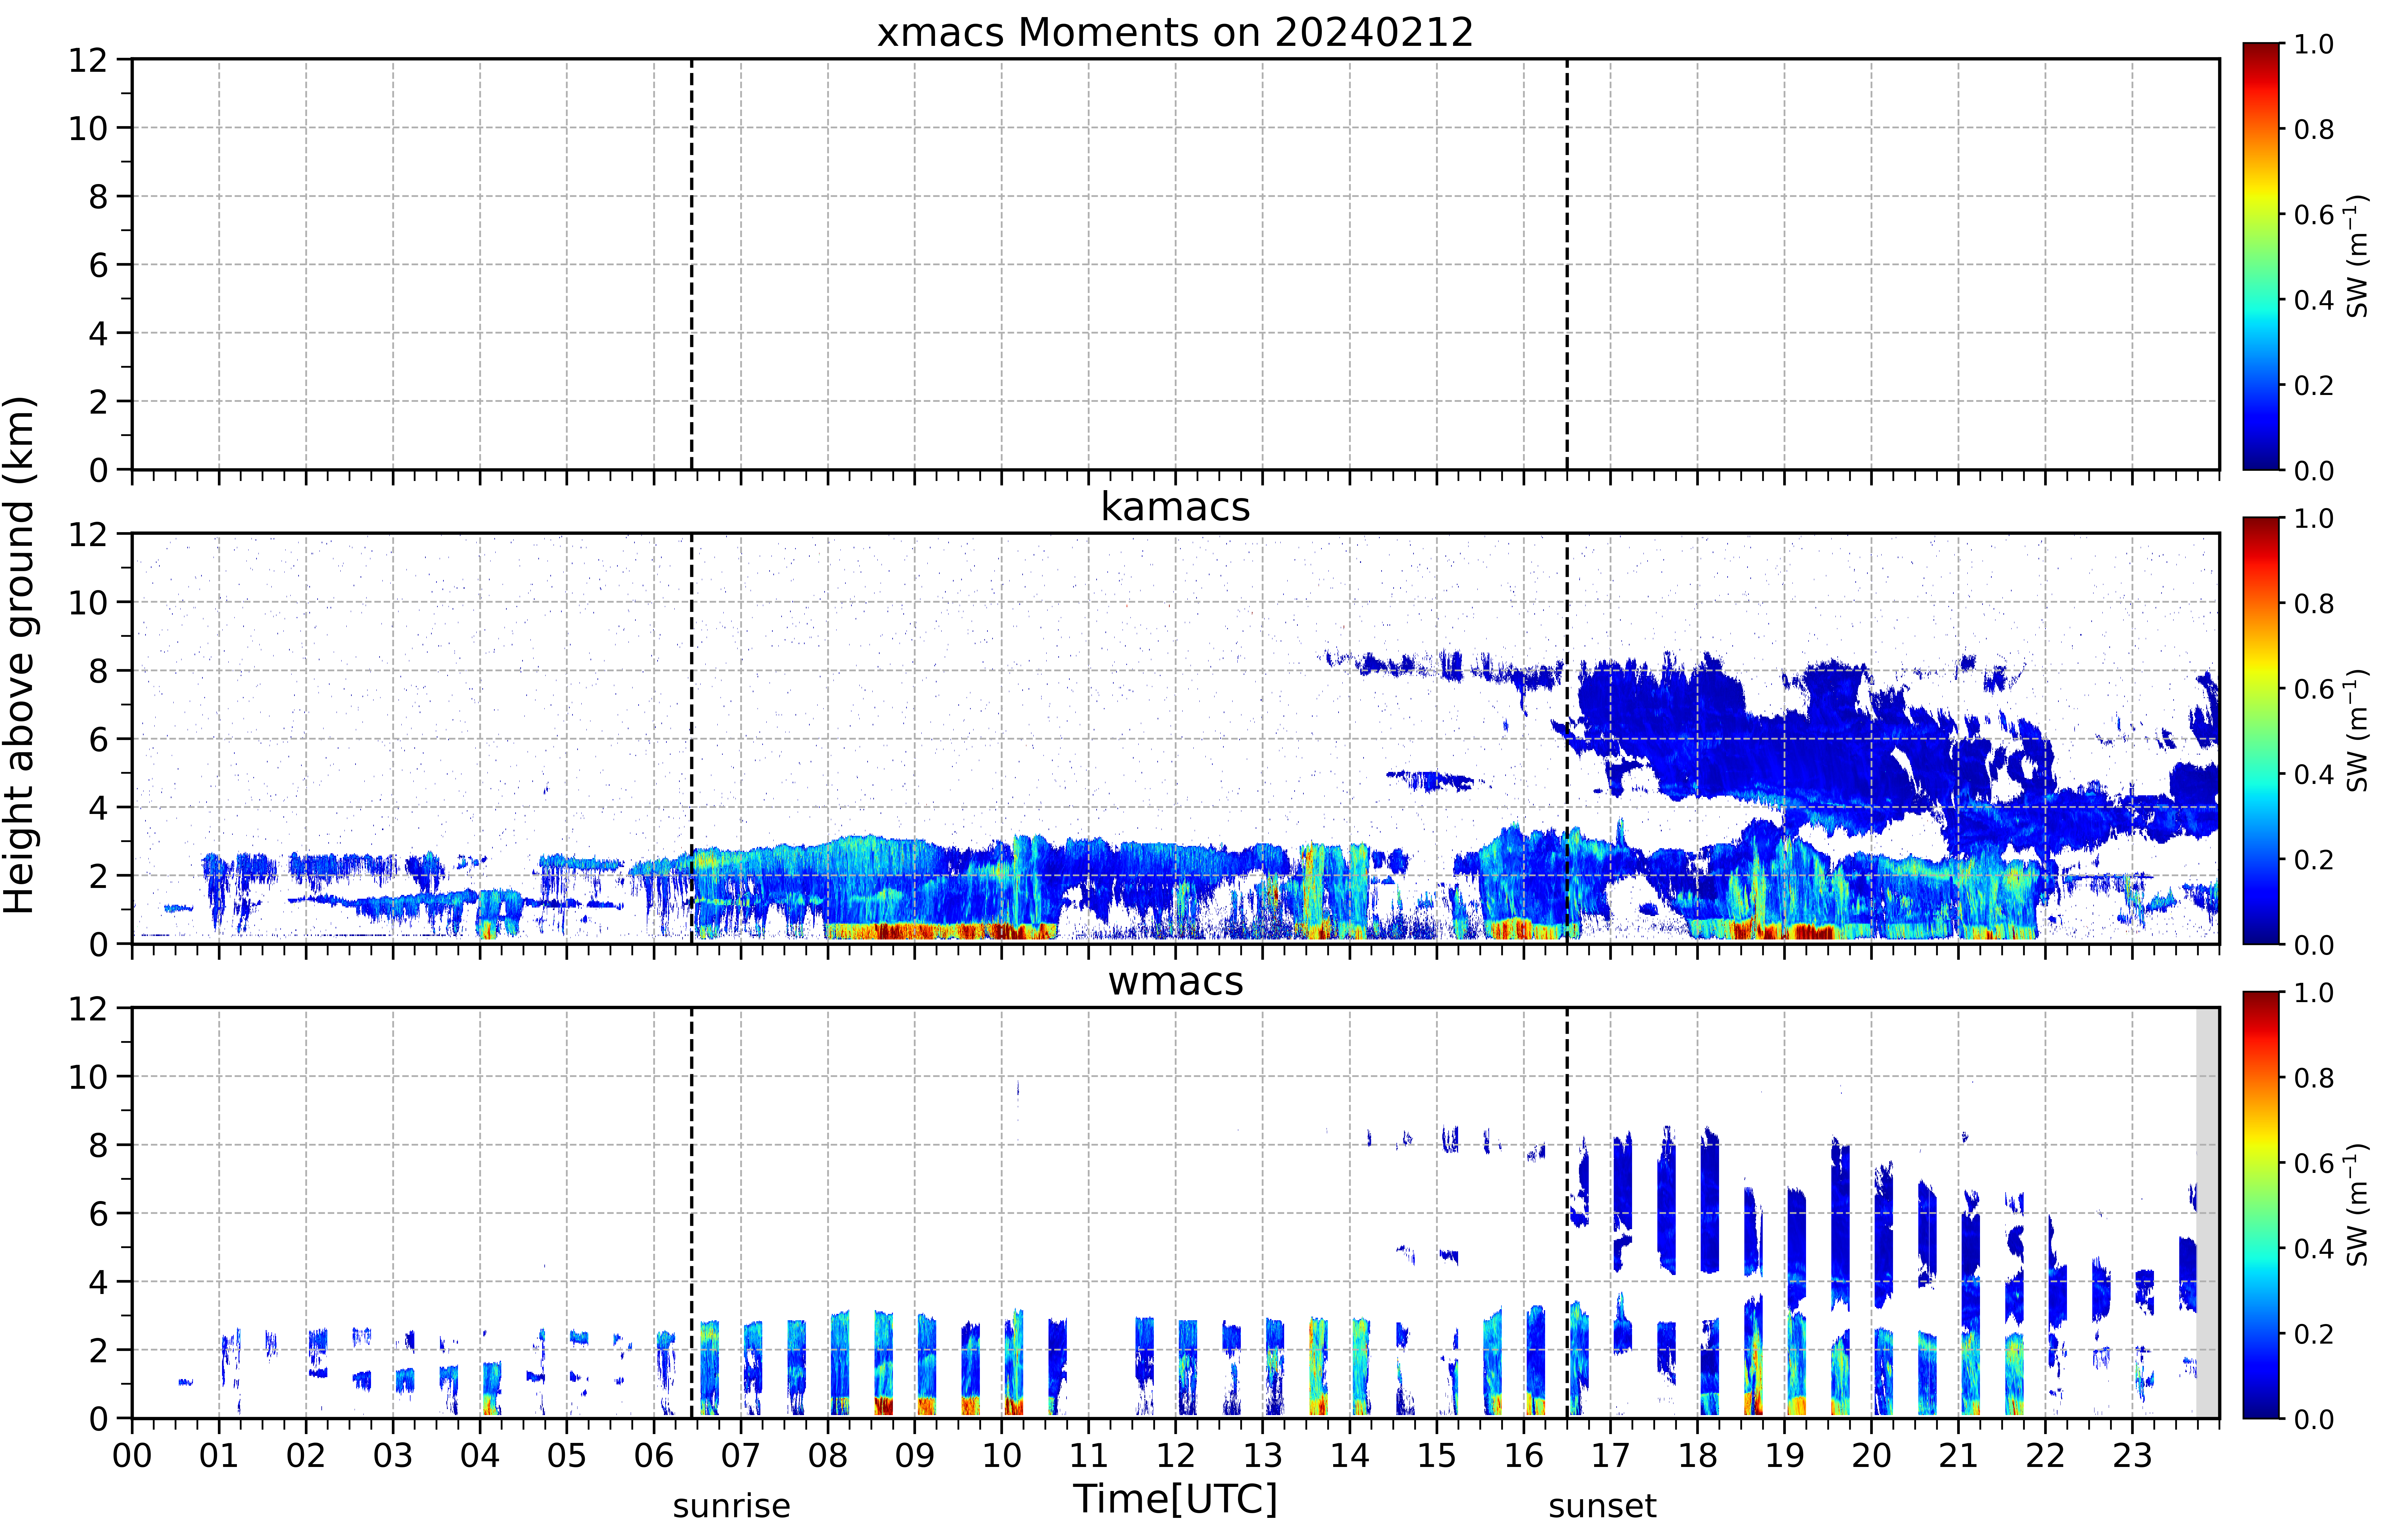Click the '6' height tick of the kamacs panel
2388x1540 pixels.
[x=98, y=739]
